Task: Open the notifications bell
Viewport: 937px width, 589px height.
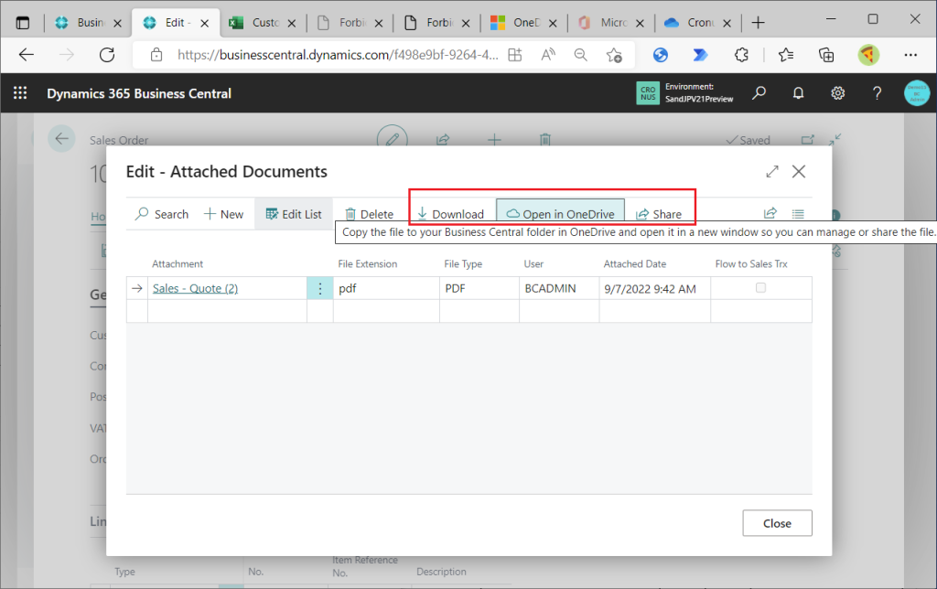Action: click(798, 93)
